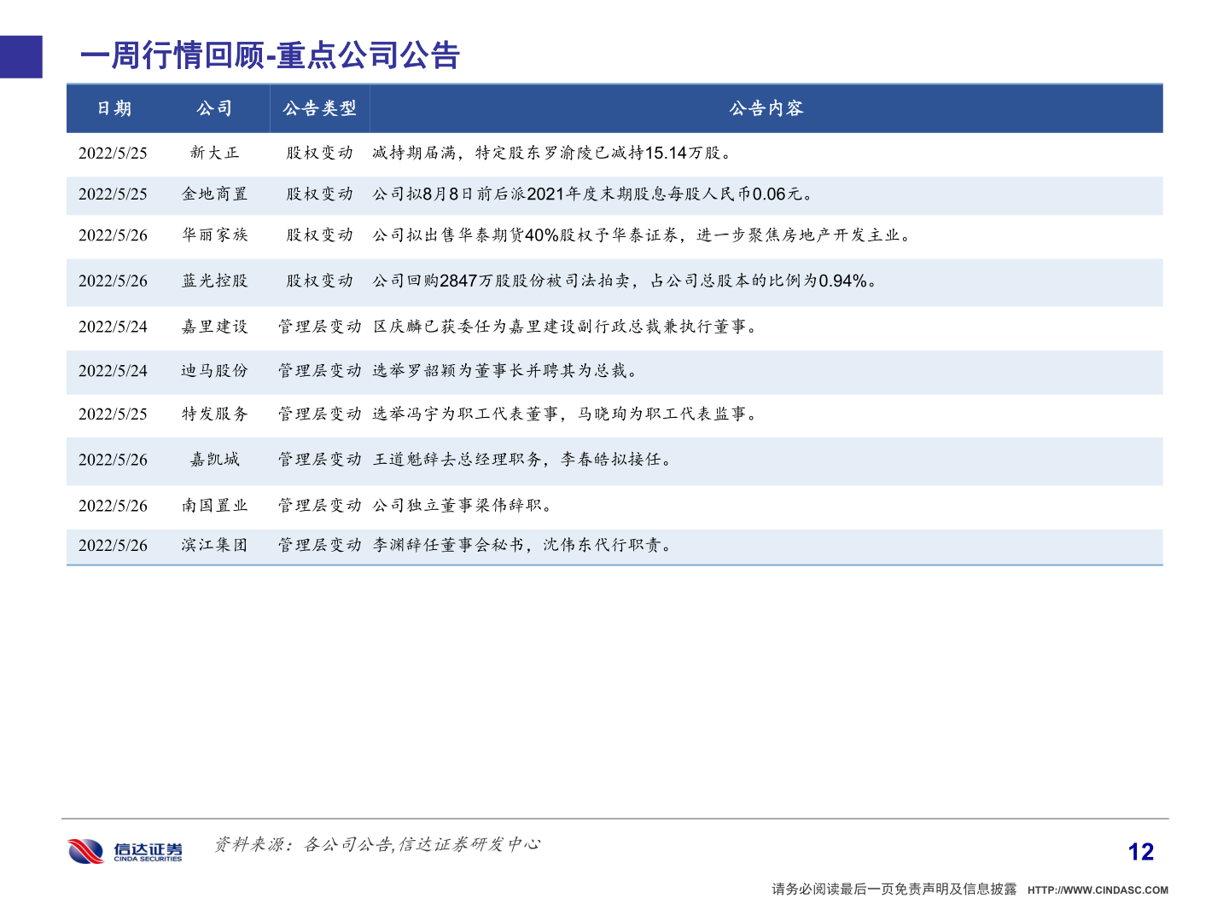Click company cell 迪马股份
This screenshot has width=1229, height=921.
click(215, 371)
